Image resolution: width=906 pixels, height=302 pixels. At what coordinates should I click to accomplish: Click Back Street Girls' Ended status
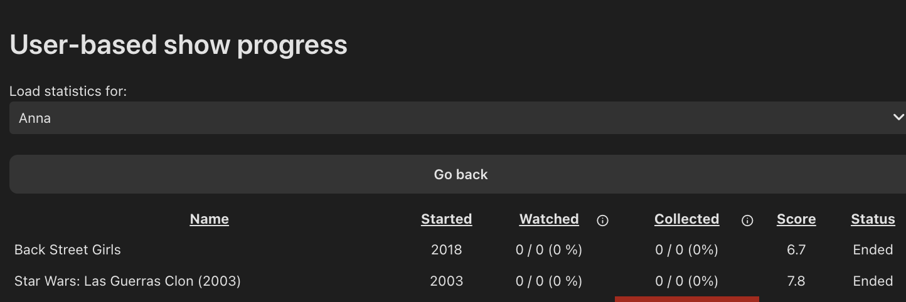[873, 250]
